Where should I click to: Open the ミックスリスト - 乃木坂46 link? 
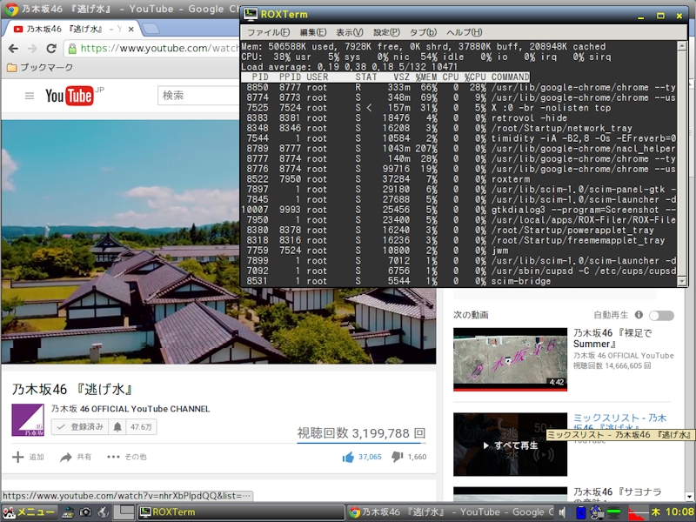pos(619,418)
